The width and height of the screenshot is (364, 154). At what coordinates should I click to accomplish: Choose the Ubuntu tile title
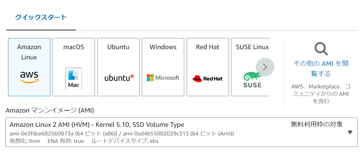coord(118,47)
